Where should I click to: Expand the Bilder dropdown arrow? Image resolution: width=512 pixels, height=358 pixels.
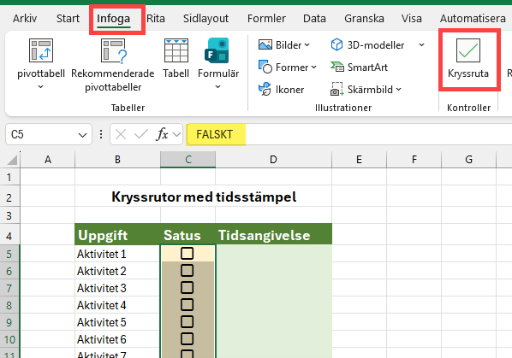pyautogui.click(x=307, y=45)
